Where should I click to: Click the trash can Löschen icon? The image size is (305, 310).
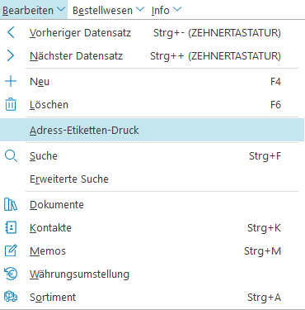[x=11, y=104]
